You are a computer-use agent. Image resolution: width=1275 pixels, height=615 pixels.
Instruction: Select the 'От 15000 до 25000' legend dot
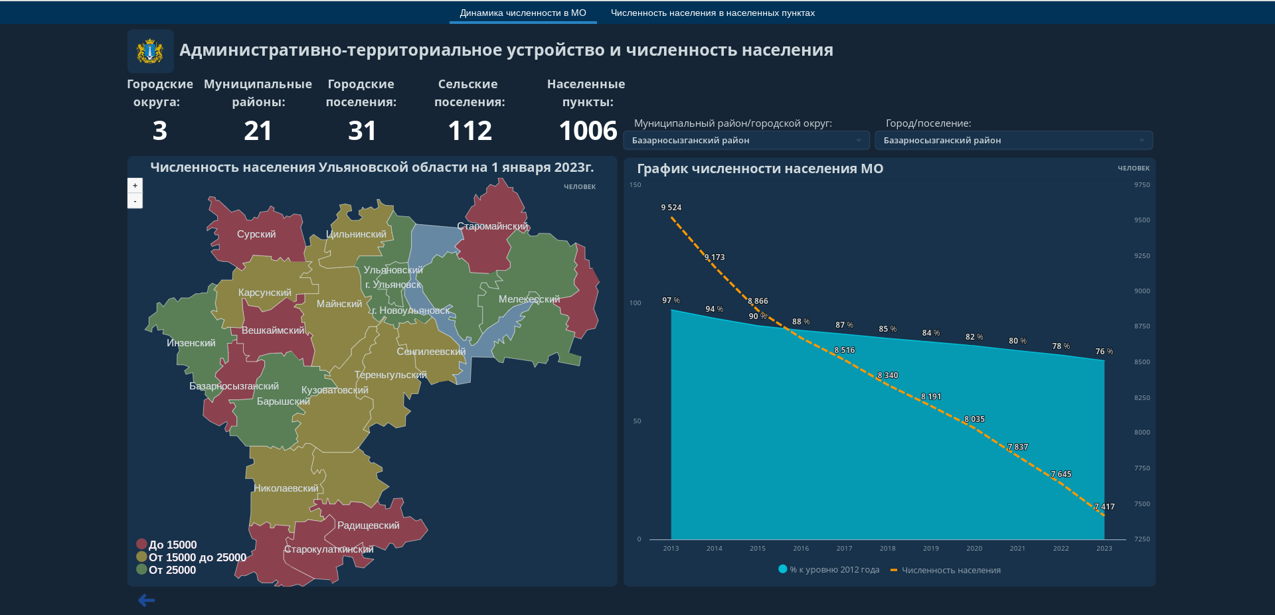pos(141,557)
